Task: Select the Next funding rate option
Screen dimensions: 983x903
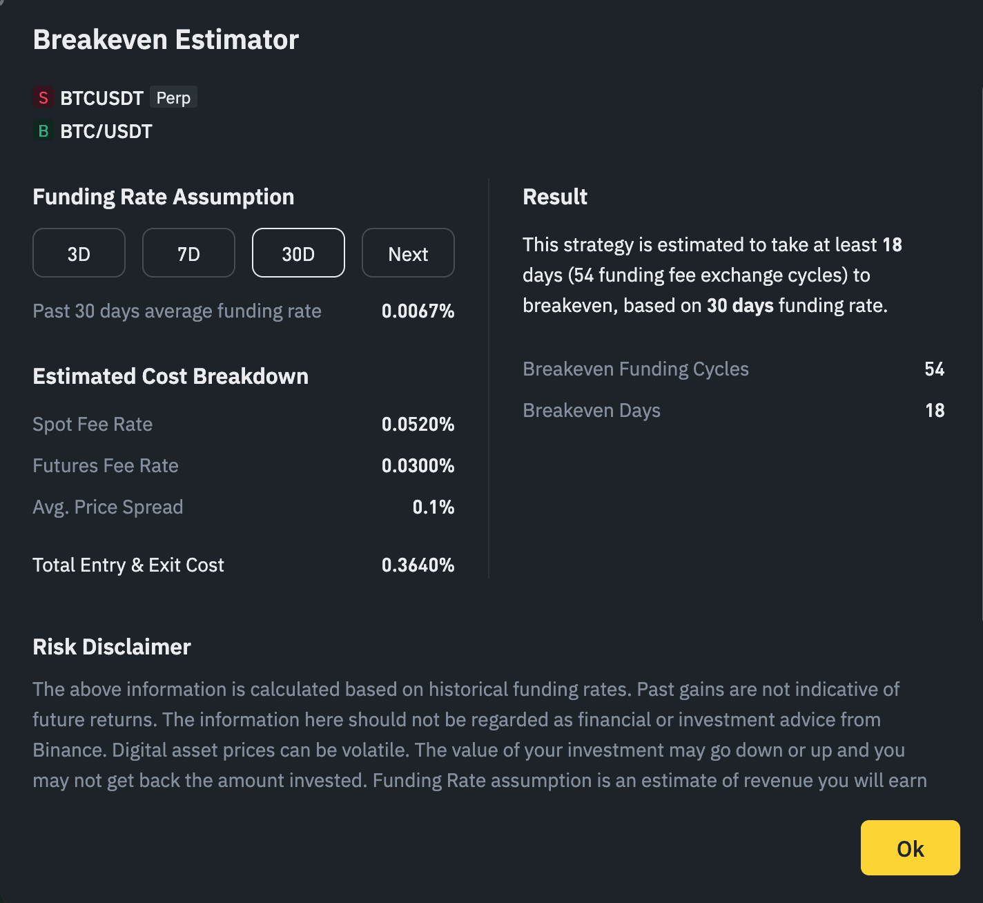Action: click(x=408, y=253)
